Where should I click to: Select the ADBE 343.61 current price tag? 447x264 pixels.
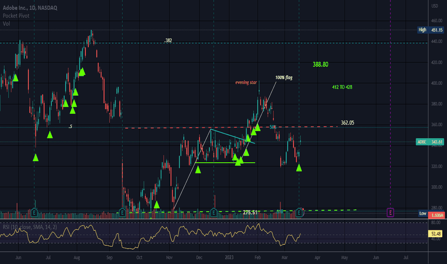pos(430,142)
